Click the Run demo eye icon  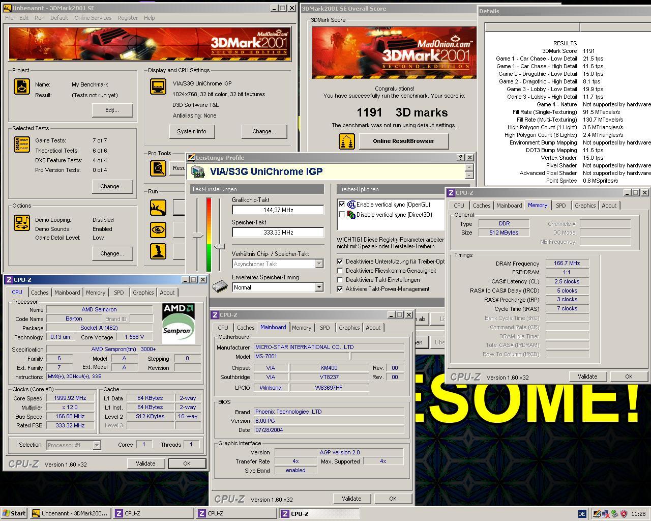click(158, 229)
